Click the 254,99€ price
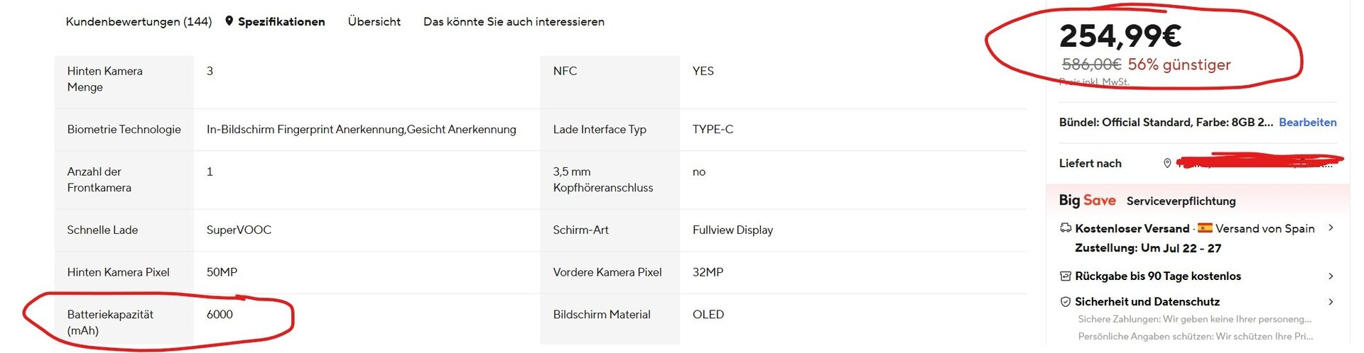The width and height of the screenshot is (1364, 353). click(x=1120, y=36)
